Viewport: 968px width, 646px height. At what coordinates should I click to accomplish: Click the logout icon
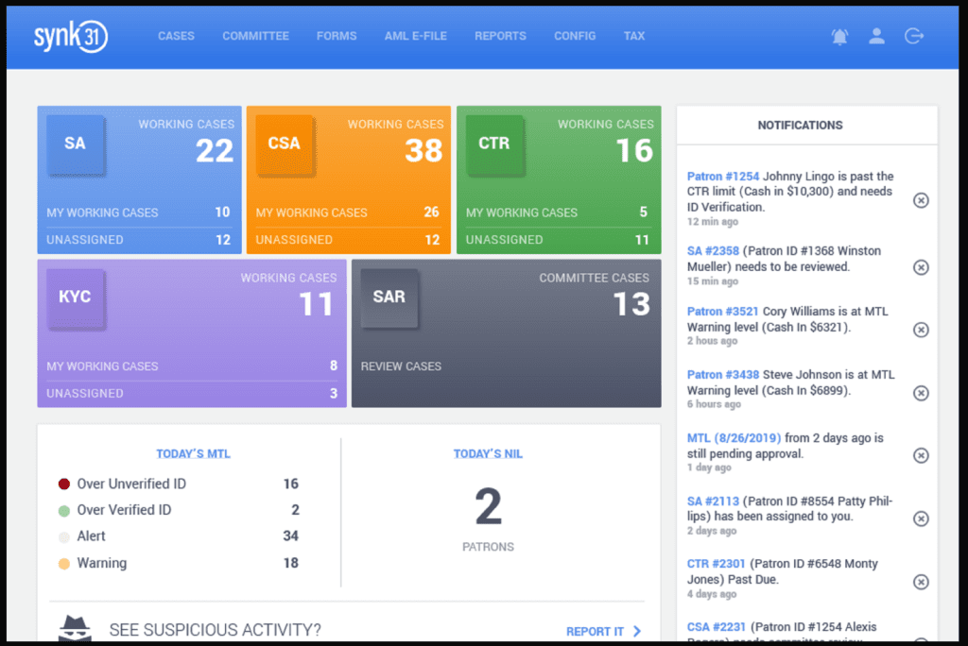(914, 37)
